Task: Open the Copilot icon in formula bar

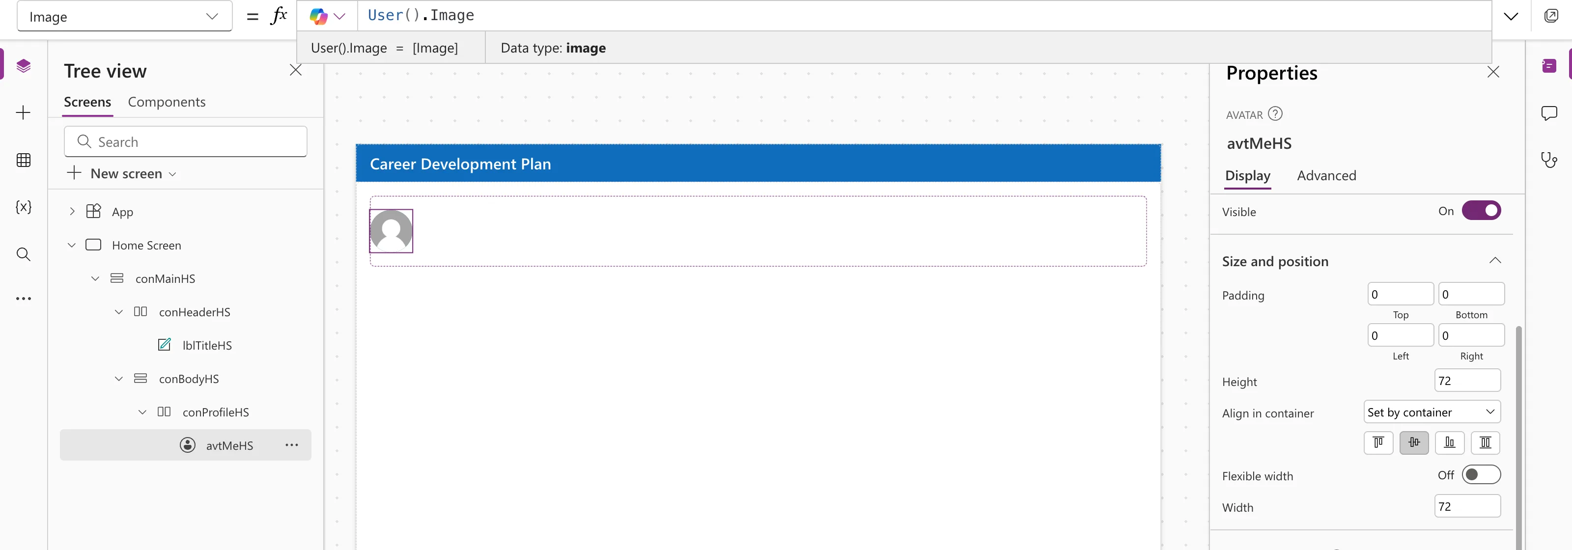Action: pos(318,16)
